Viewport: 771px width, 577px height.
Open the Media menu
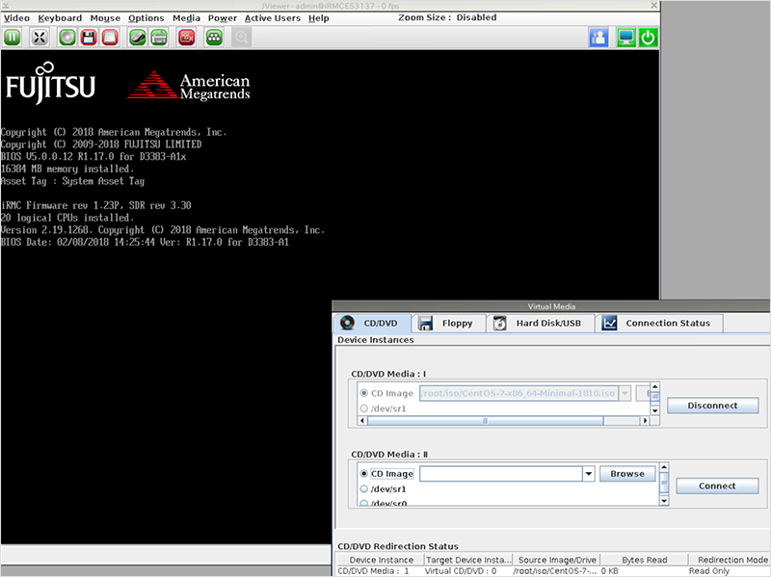click(186, 17)
